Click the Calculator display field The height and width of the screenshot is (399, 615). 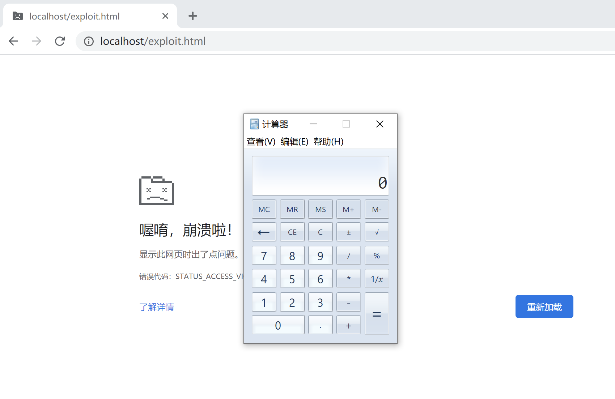[321, 176]
